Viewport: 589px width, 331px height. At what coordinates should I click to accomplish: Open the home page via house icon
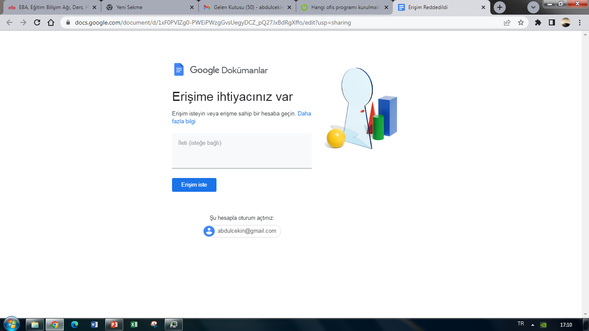click(51, 23)
